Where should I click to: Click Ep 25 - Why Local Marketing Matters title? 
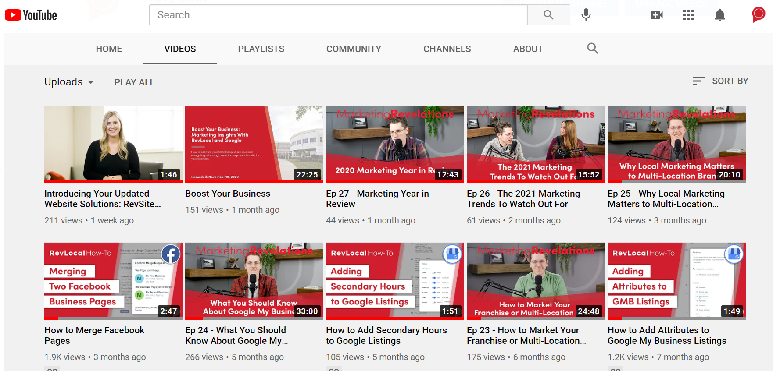point(666,199)
